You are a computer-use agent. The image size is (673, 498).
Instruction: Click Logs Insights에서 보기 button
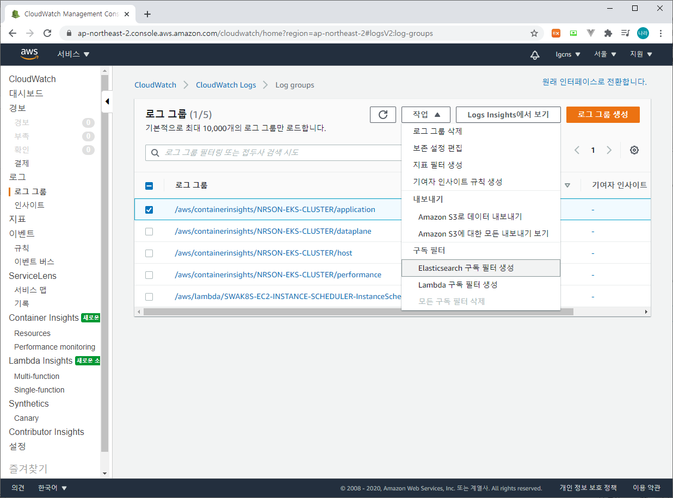(508, 115)
